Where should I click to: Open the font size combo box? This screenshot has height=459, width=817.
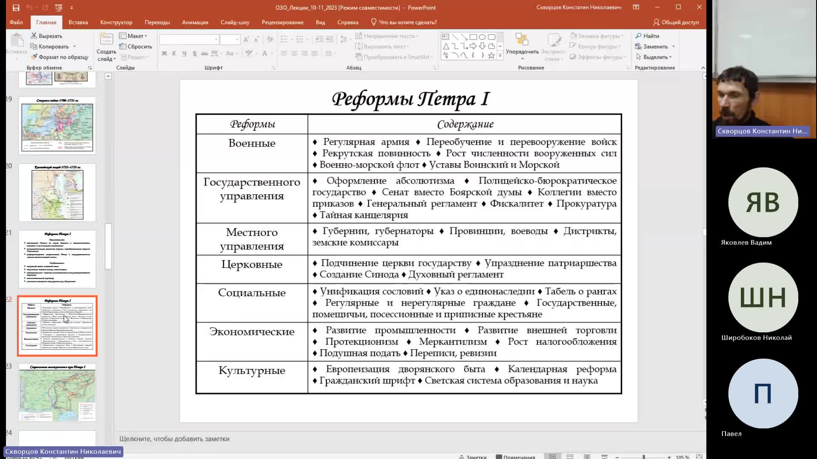point(230,40)
